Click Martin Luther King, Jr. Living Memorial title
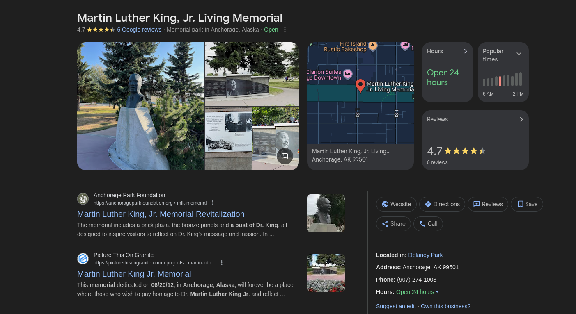The width and height of the screenshot is (576, 314). 180,18
